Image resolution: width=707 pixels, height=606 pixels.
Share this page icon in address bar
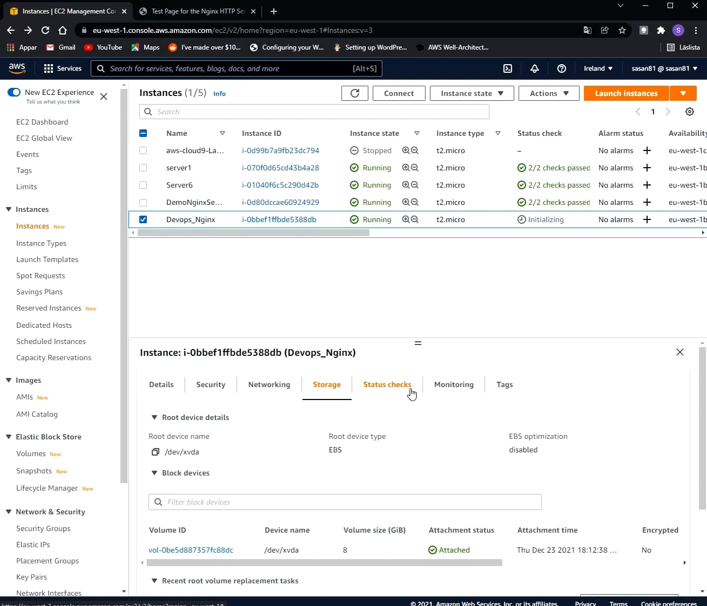[x=604, y=30]
